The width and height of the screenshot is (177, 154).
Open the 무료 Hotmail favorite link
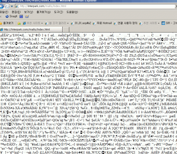[x=102, y=23]
